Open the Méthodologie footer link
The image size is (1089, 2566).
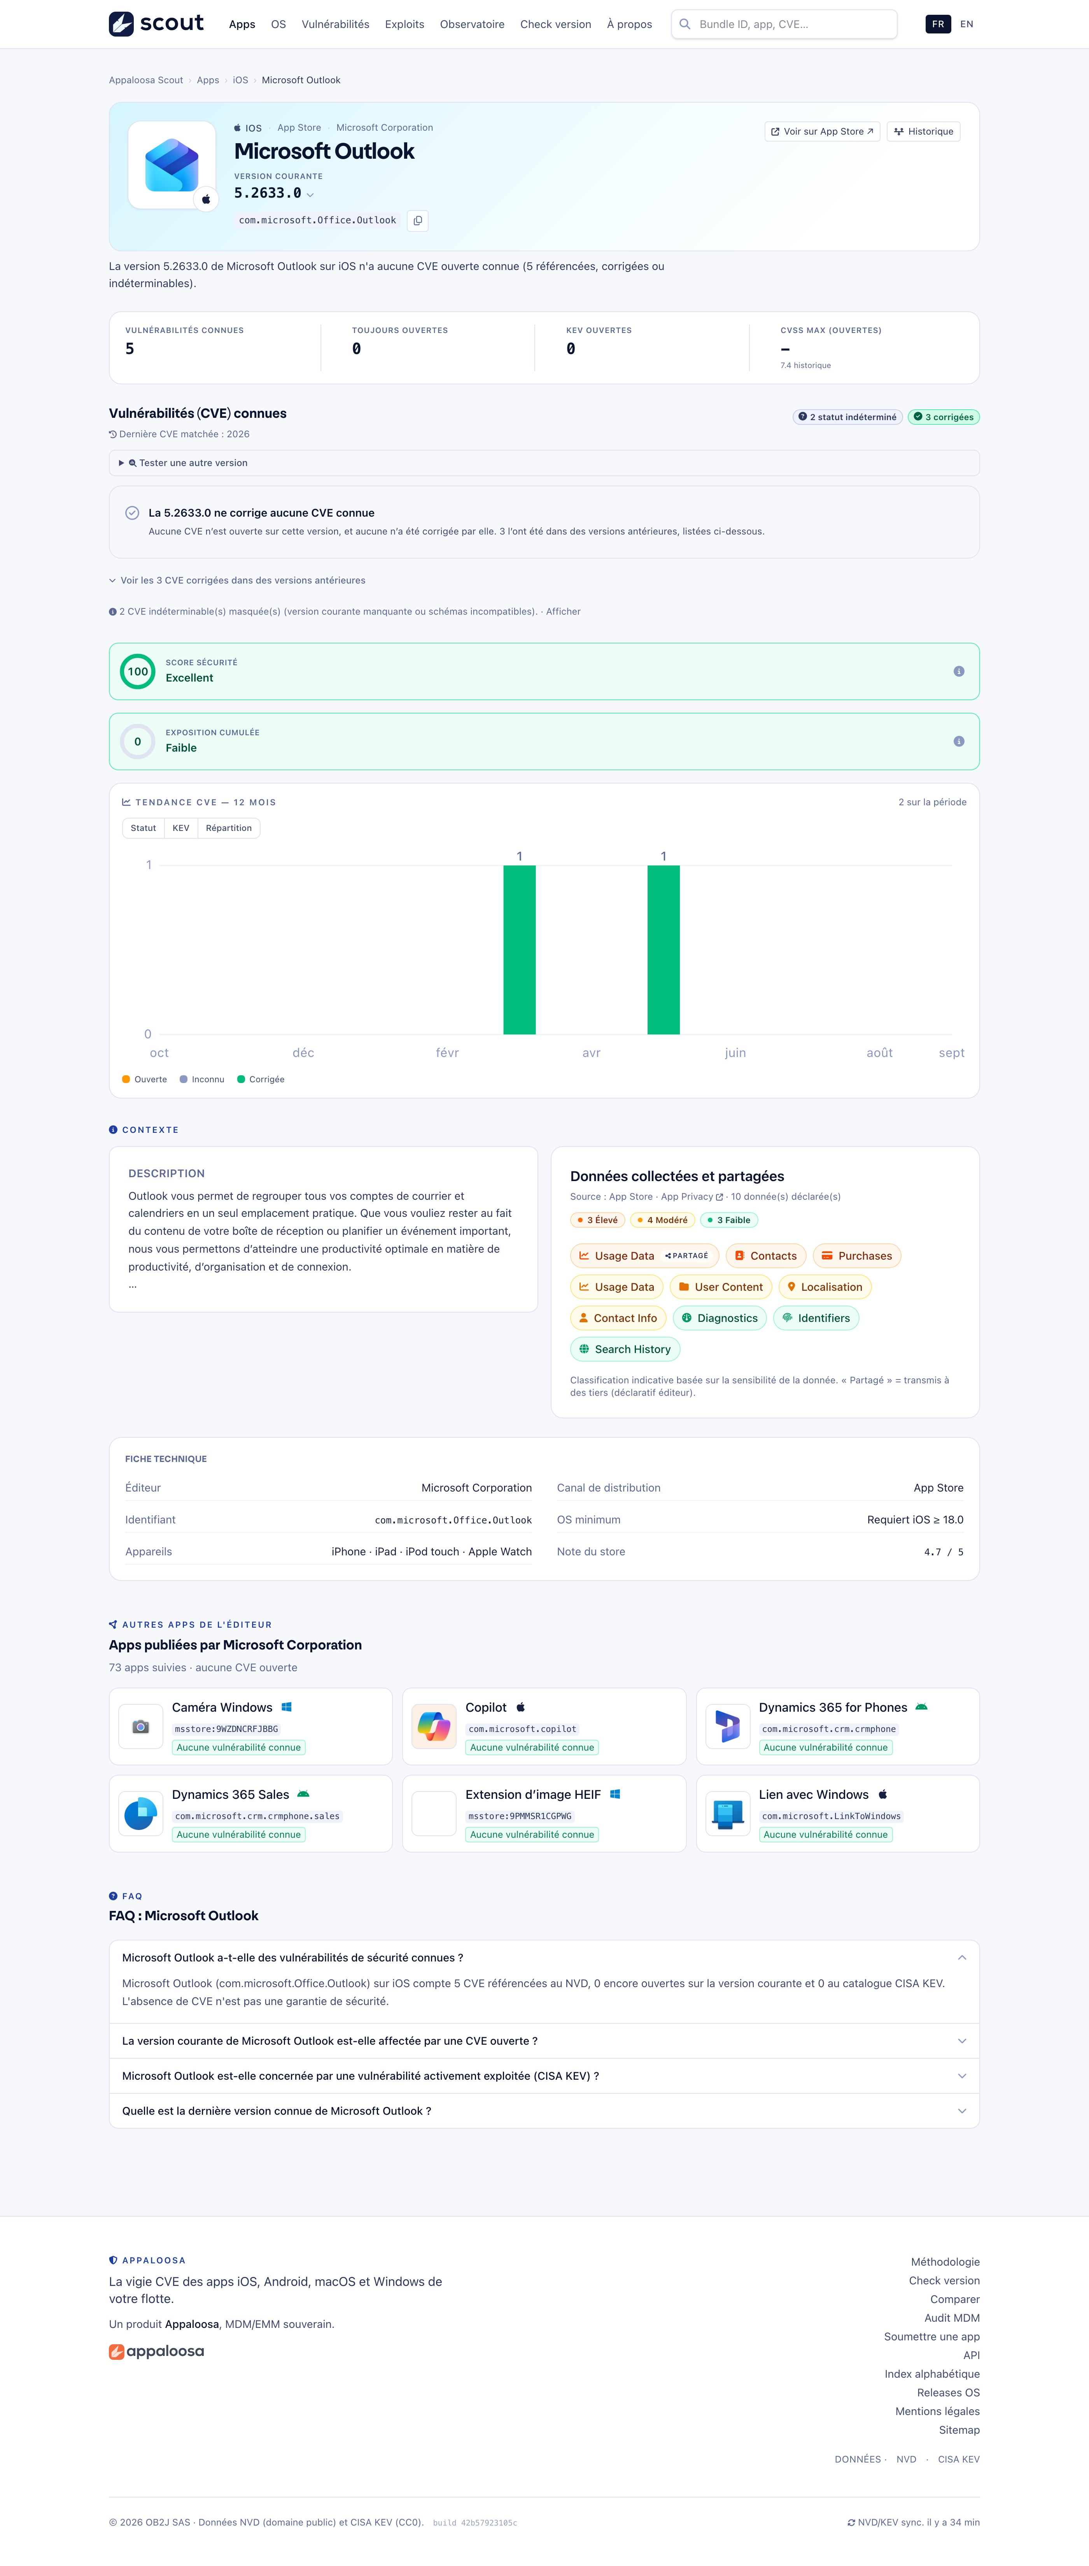click(x=945, y=2262)
